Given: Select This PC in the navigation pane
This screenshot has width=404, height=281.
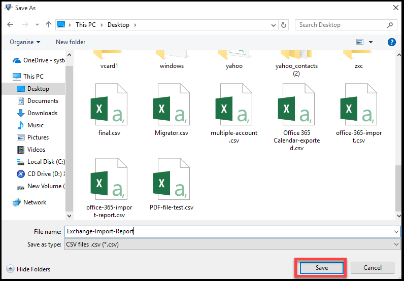Looking at the screenshot, I should (x=28, y=77).
